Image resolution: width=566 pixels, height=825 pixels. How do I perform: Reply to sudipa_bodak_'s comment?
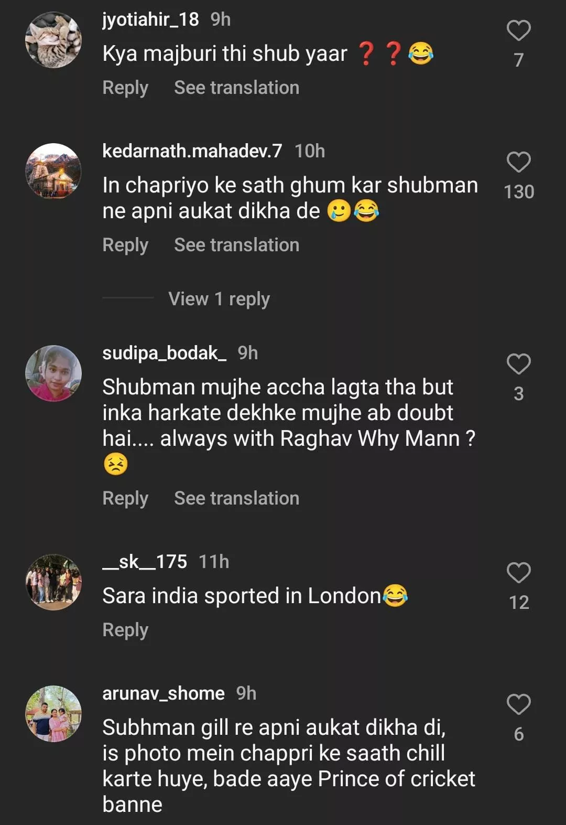pos(125,498)
